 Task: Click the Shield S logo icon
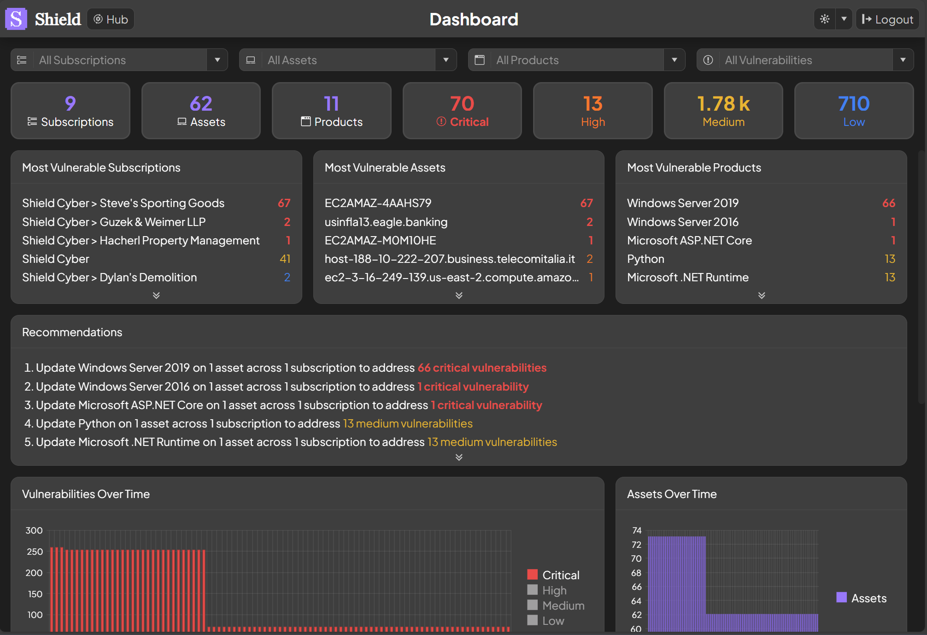pyautogui.click(x=16, y=19)
